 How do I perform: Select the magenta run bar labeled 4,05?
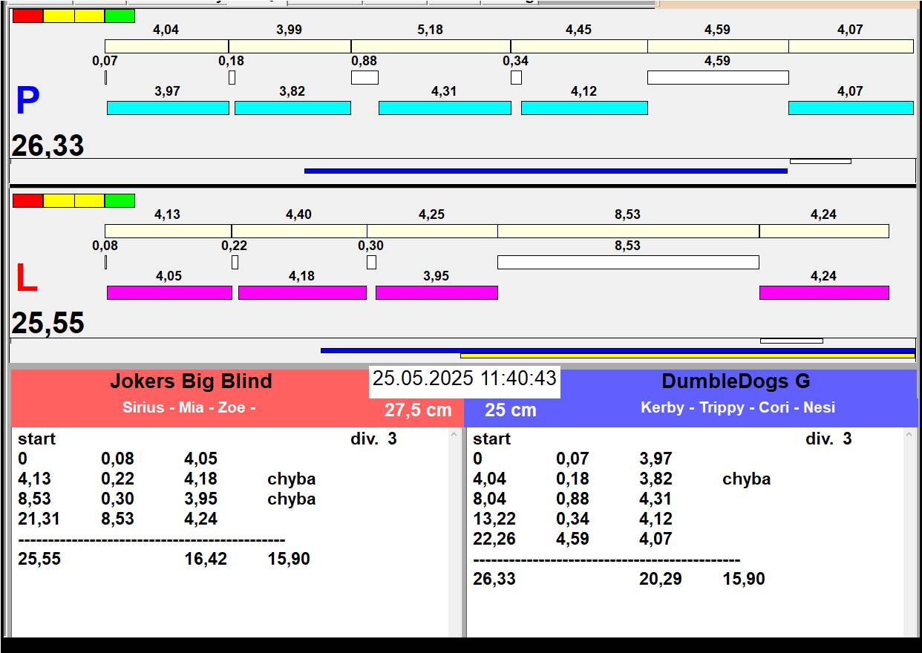(169, 292)
